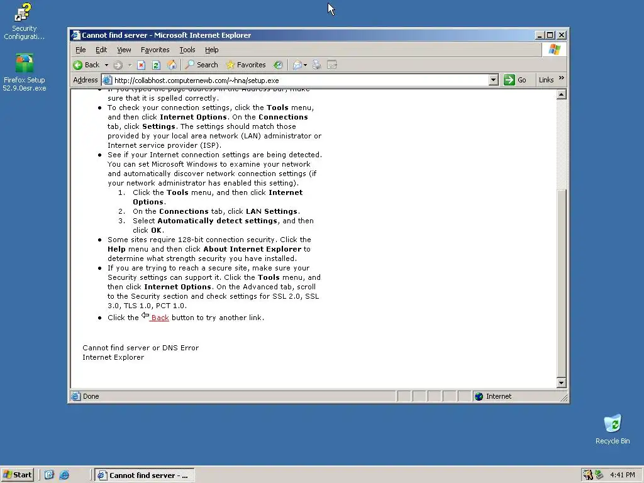Click the Start button

(17, 475)
